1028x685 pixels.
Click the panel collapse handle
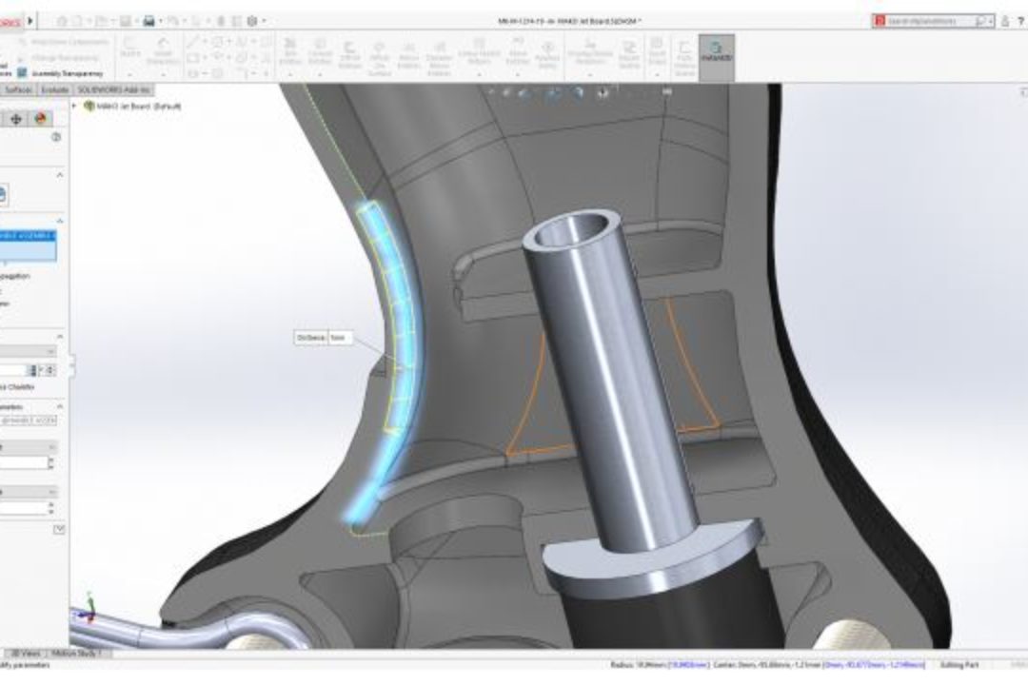point(71,364)
